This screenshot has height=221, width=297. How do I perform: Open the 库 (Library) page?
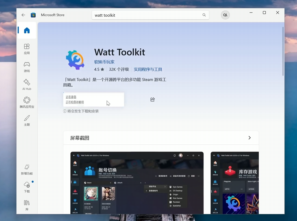coord(27,205)
